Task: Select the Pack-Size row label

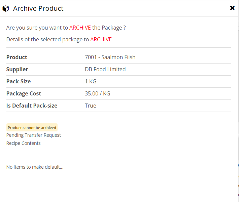Action: 19,81
